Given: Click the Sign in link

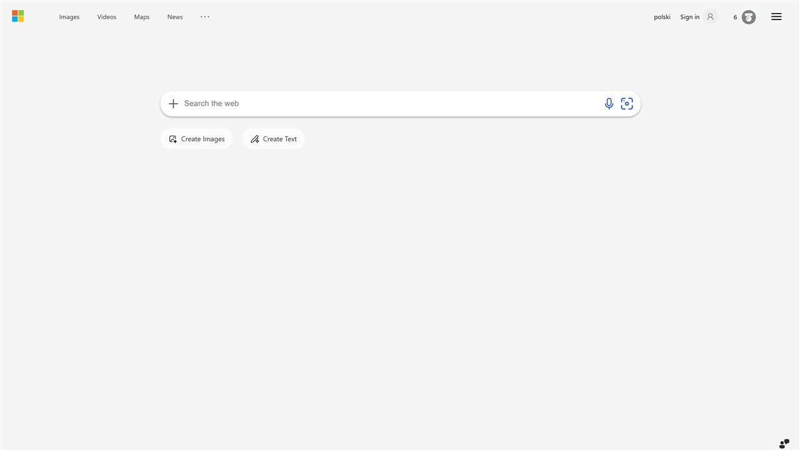Looking at the screenshot, I should 690,17.
